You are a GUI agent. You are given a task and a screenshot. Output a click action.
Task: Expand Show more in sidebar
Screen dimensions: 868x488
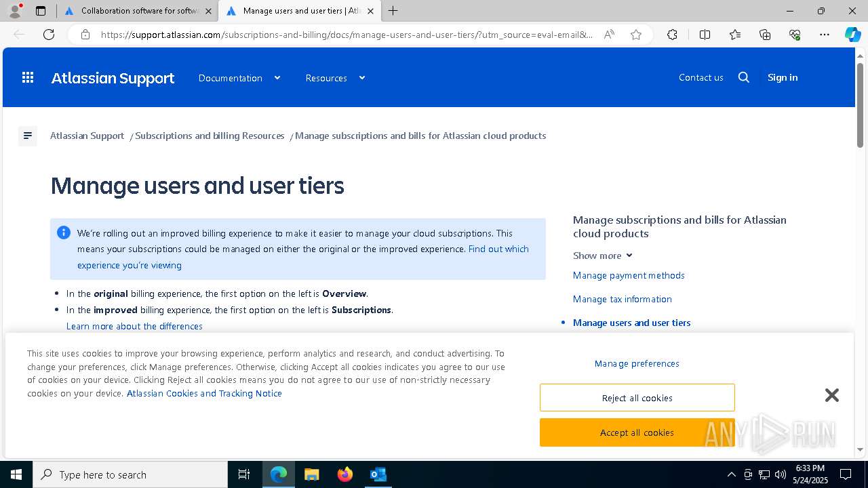tap(602, 256)
